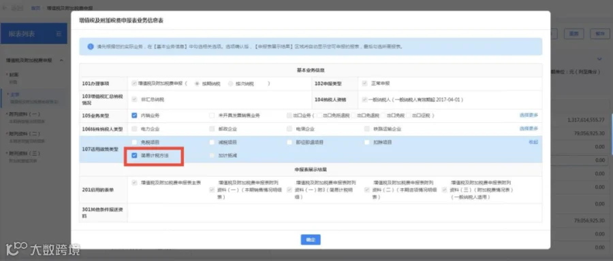
Task: Open the 主表 item in the sidebar
Action: 14,94
